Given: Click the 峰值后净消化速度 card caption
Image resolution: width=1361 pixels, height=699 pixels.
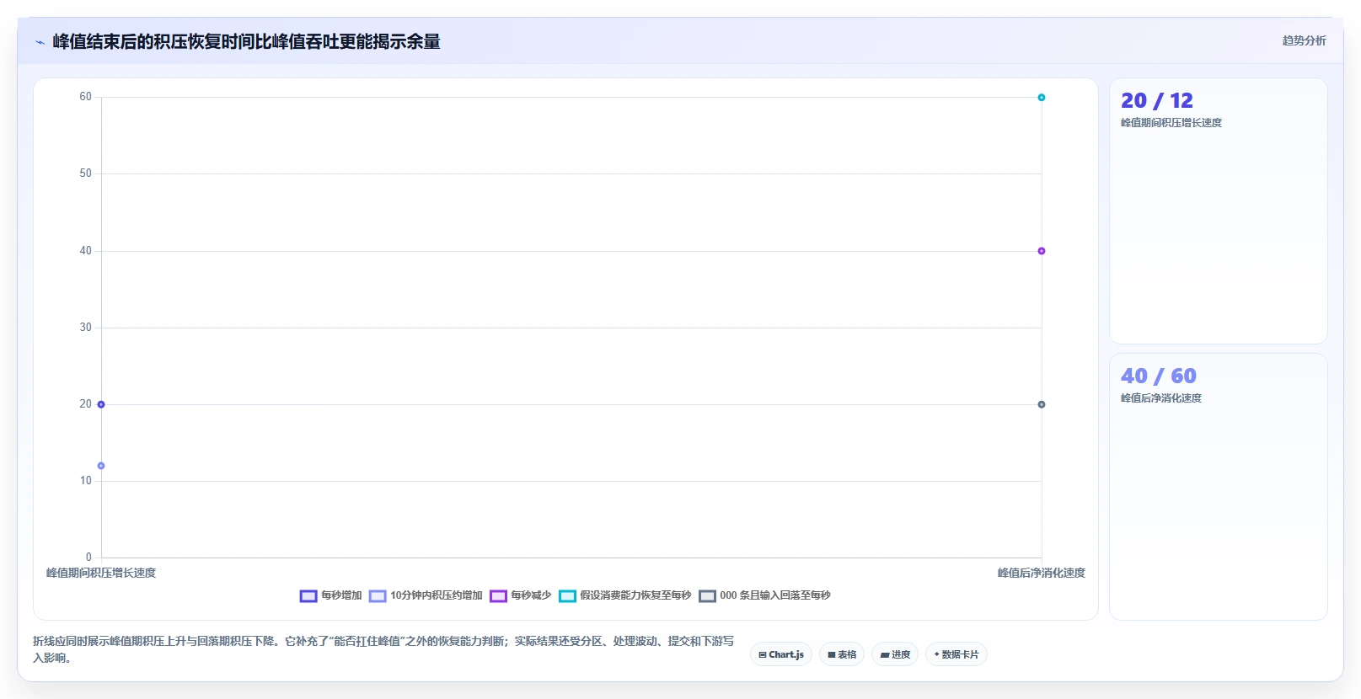Looking at the screenshot, I should click(x=1161, y=398).
